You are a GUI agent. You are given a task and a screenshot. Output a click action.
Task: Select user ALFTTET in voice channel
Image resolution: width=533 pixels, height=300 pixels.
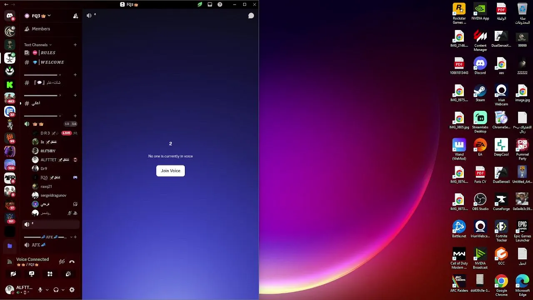pos(55,160)
